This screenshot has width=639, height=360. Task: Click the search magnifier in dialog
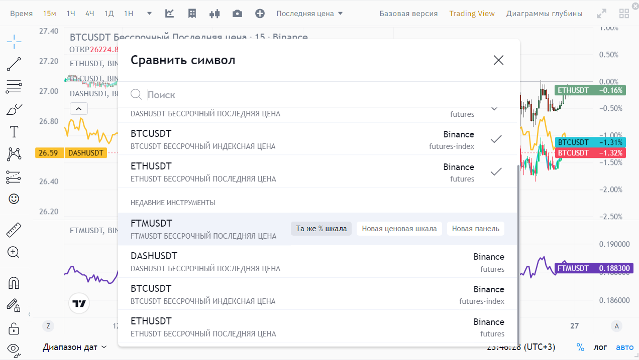point(136,94)
